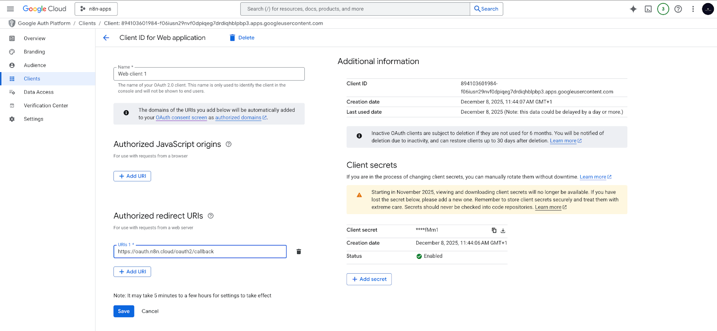This screenshot has height=331, width=717.
Task: Edit the URIs 1 redirect field
Action: click(x=200, y=252)
